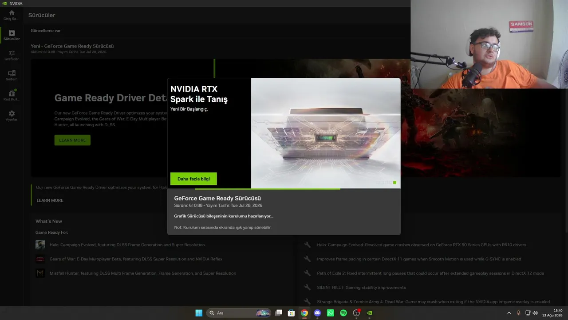Click Halo: Campaign Evolved DLSS Frame Generation text
Viewport: 568px width, 320px height.
click(x=127, y=245)
